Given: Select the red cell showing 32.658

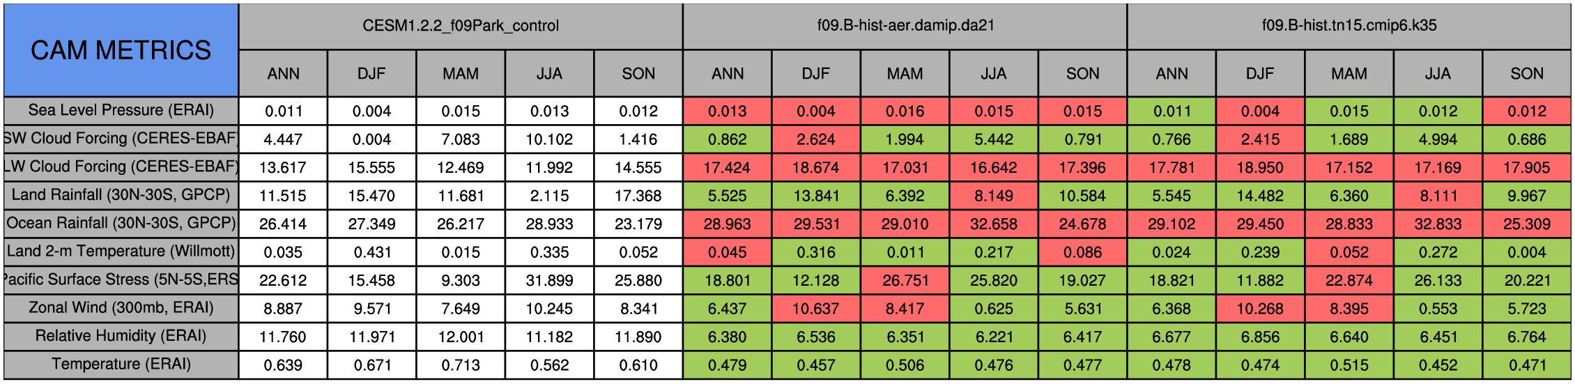Looking at the screenshot, I should pyautogui.click(x=994, y=224).
